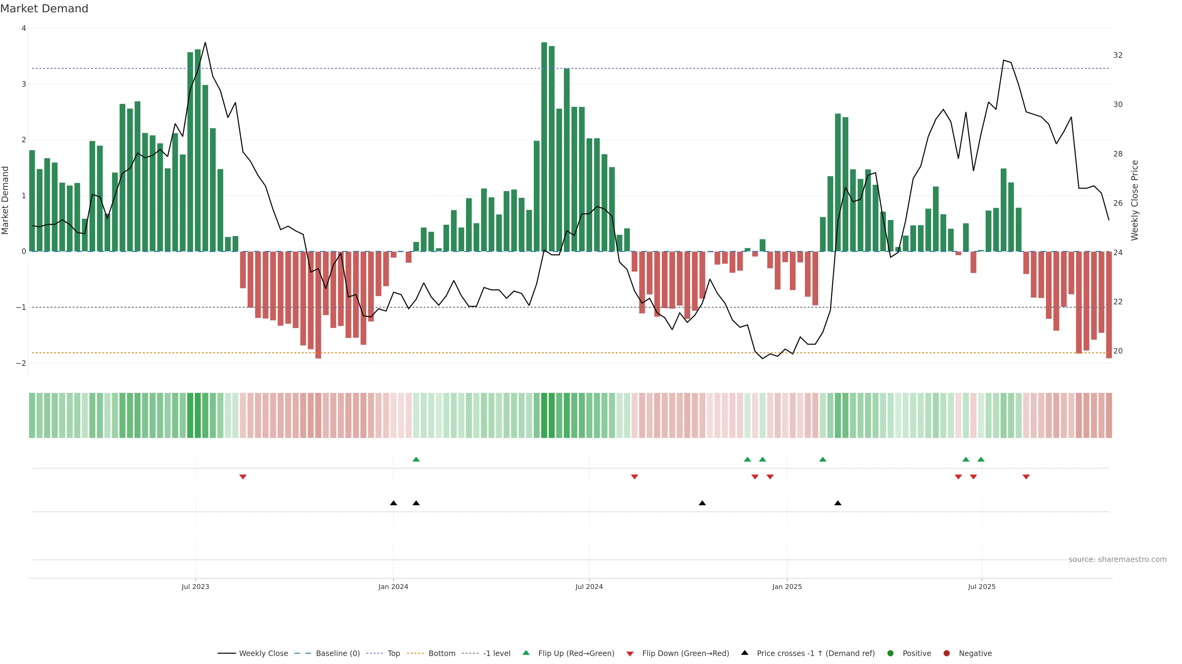Click the green Positive circle legend icon
Viewport: 1182px width, 664px height.
coord(890,654)
